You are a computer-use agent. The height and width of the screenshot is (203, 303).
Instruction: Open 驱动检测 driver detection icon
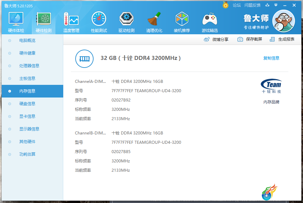click(127, 19)
